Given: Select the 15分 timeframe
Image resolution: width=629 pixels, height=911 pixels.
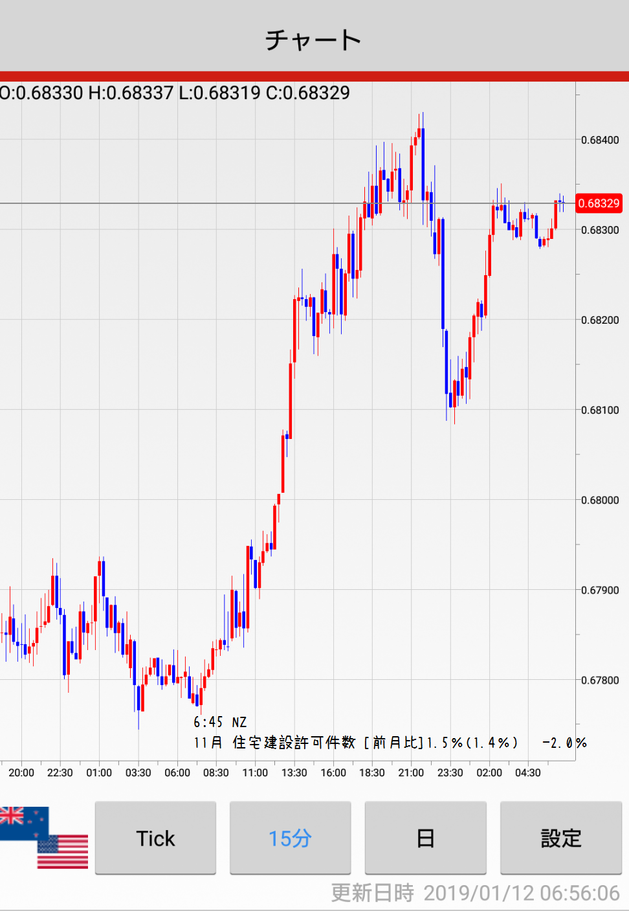Looking at the screenshot, I should [290, 838].
